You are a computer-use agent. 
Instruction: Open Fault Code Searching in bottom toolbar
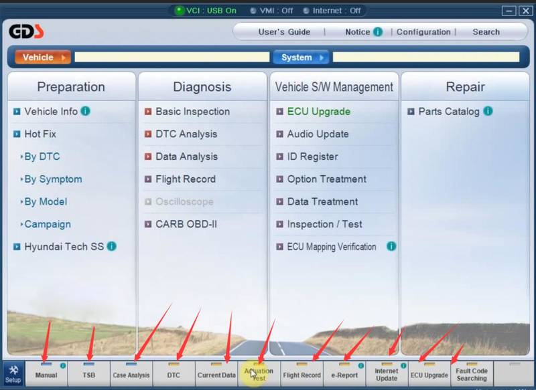(x=472, y=374)
